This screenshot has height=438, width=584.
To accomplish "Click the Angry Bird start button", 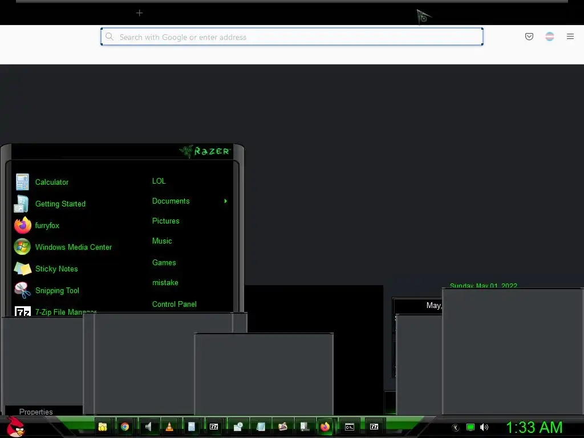I will [x=15, y=427].
